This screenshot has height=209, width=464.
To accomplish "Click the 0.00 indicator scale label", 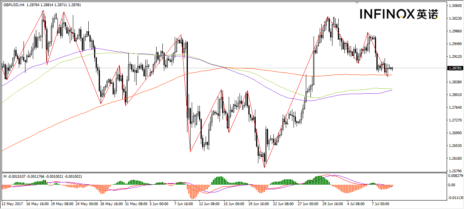I will 452,185.
